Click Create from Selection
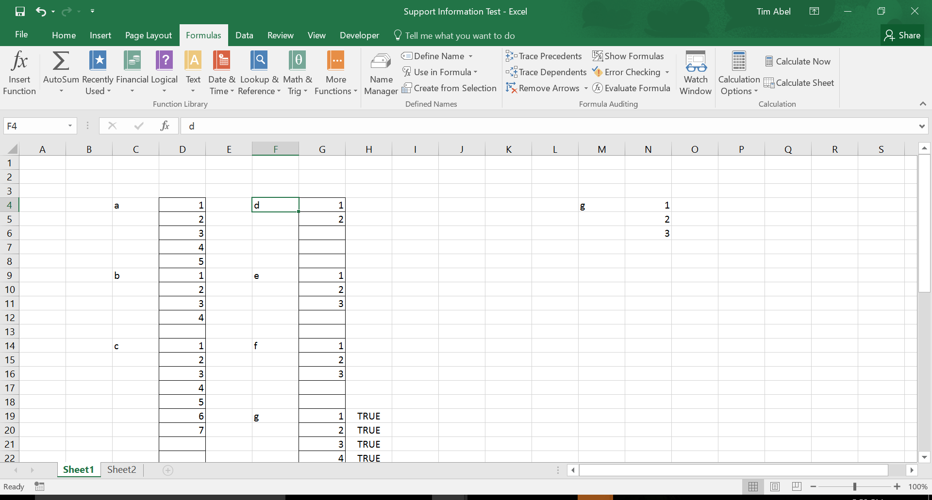Viewport: 932px width, 500px height. pos(449,88)
